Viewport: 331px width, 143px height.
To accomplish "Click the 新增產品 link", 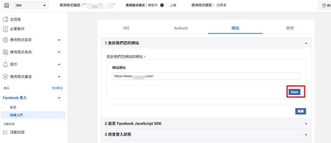I will pyautogui.click(x=58, y=88).
